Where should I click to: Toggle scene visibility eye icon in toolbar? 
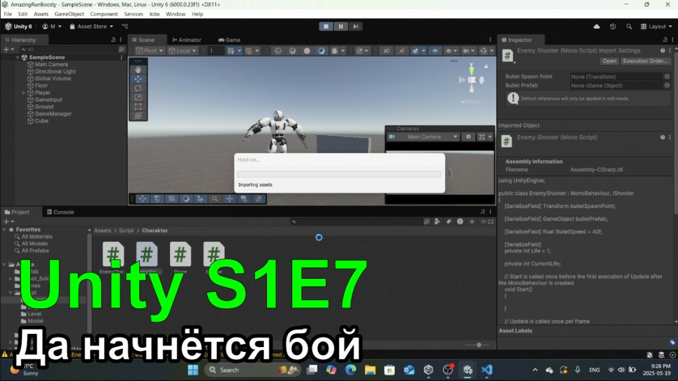click(435, 51)
